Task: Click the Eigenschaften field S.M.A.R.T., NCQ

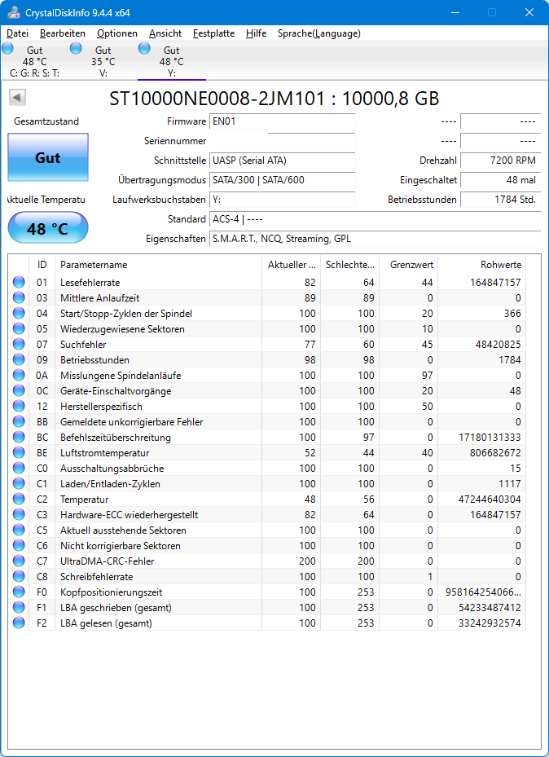Action: point(375,239)
